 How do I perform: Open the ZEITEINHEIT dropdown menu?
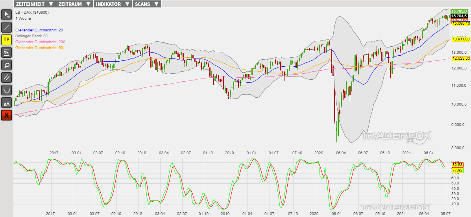pos(34,4)
